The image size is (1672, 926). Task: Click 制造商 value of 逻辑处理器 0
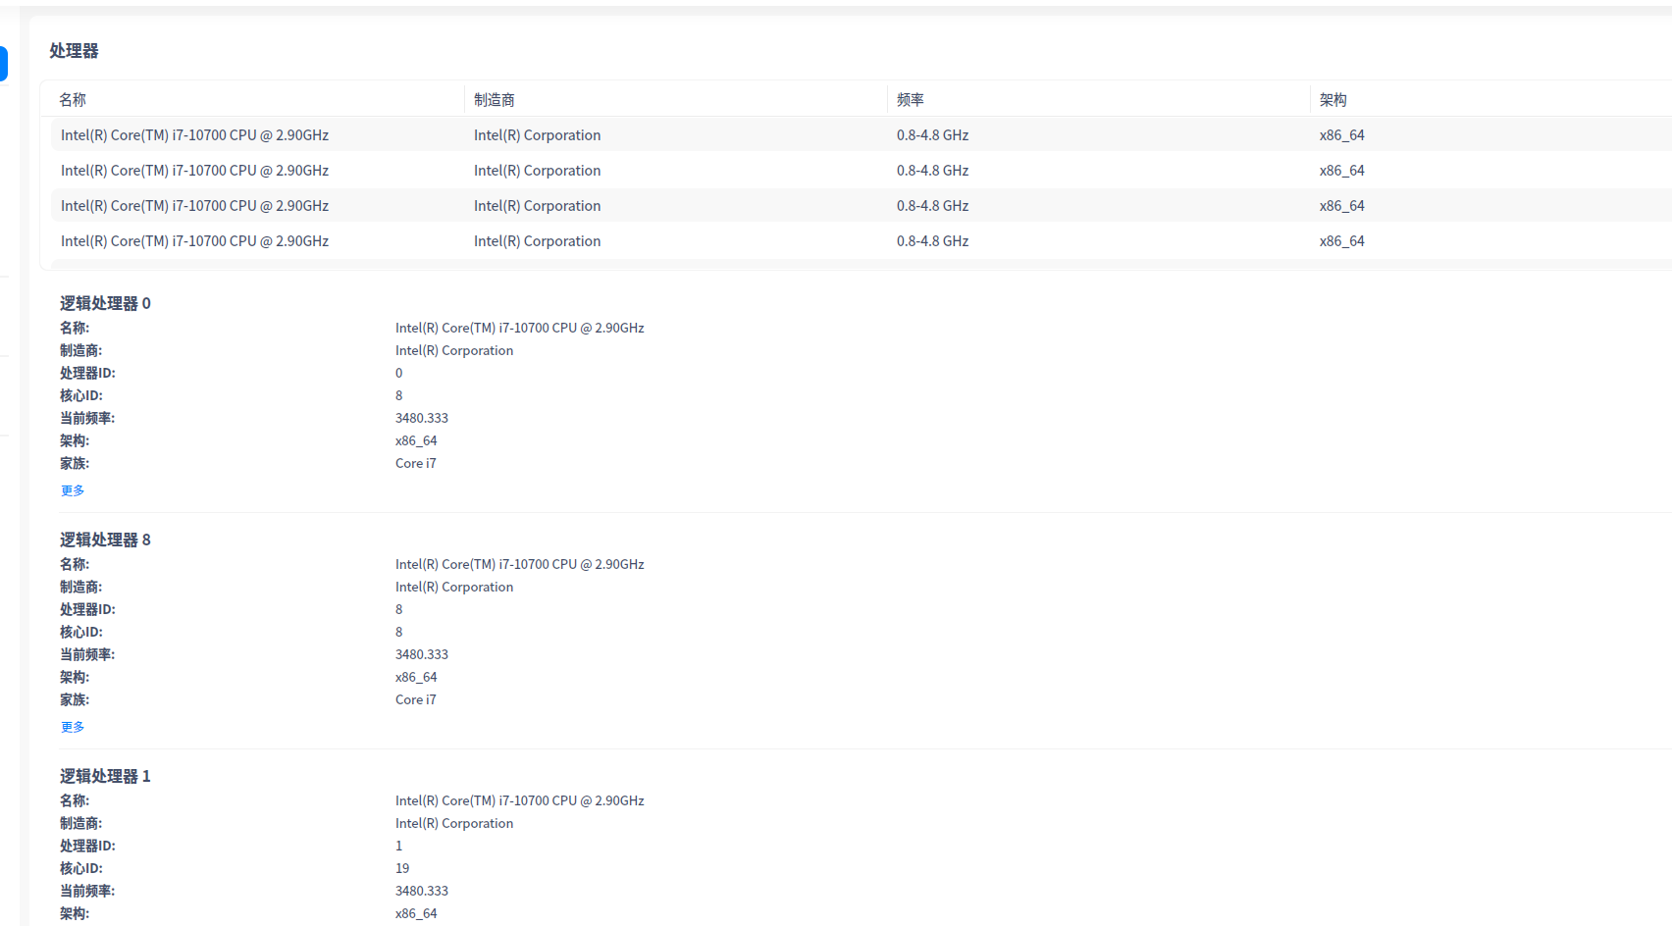tap(454, 350)
